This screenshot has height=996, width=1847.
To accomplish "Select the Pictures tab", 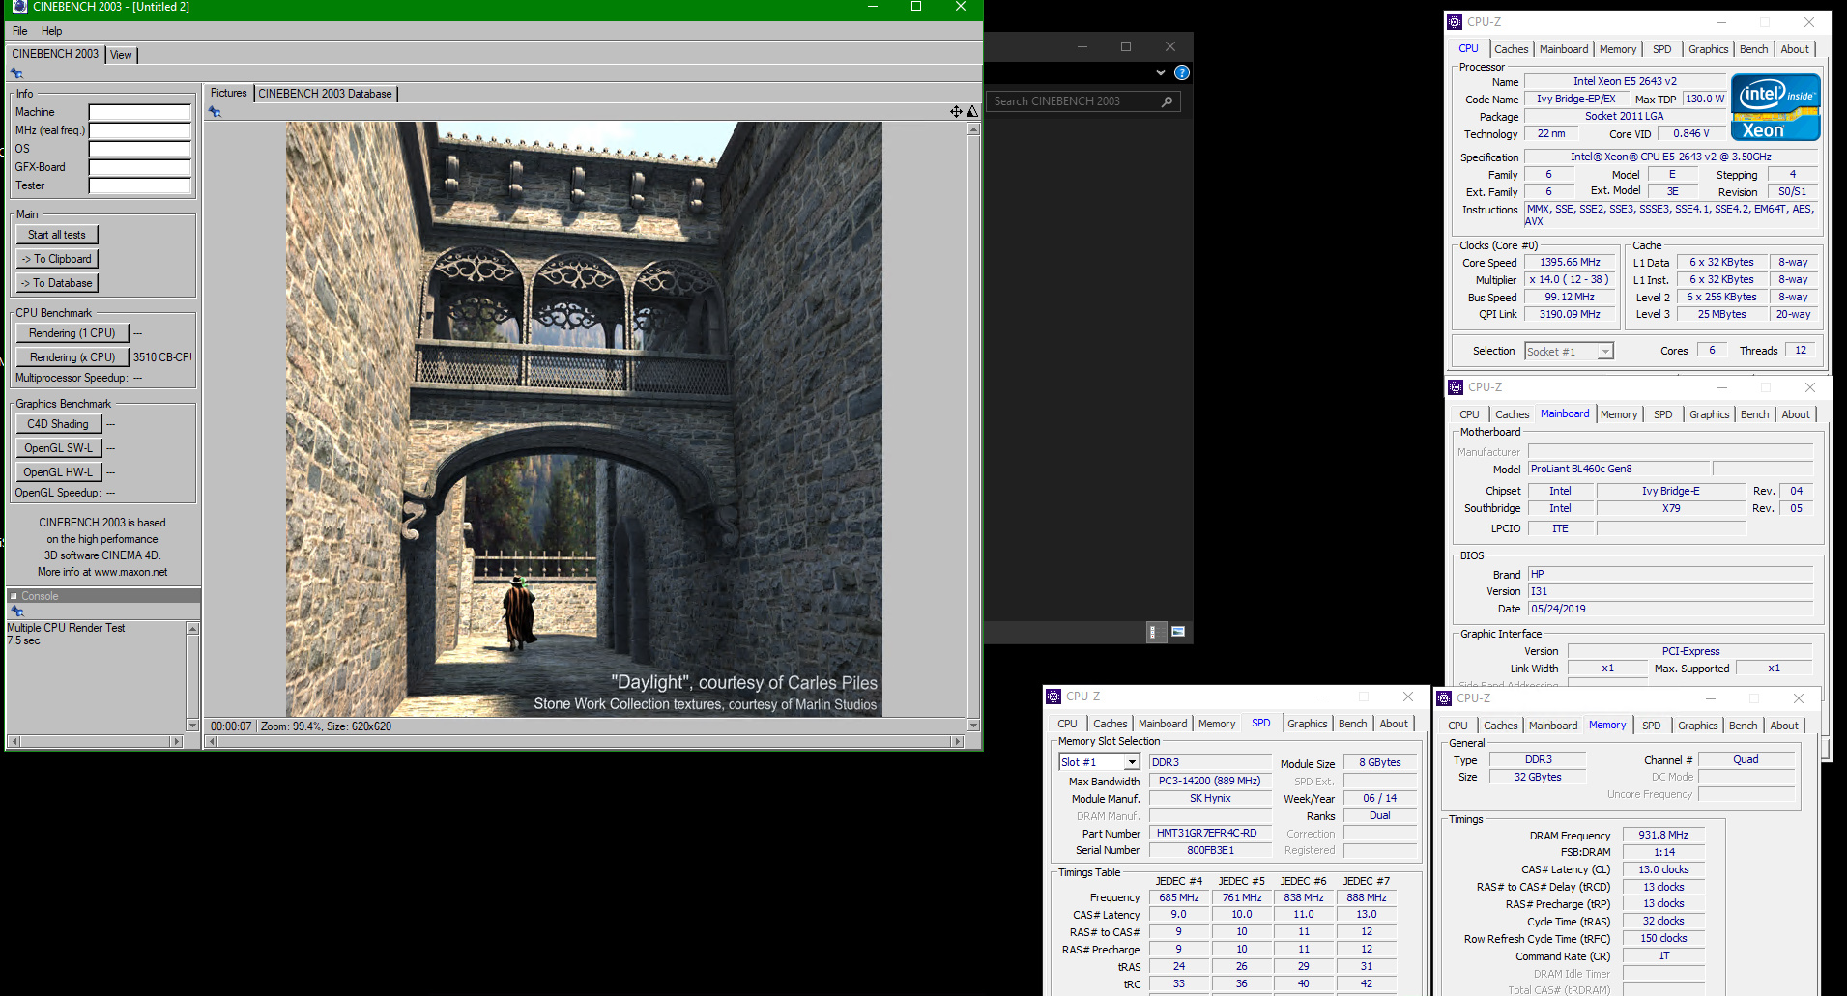I will (x=229, y=93).
